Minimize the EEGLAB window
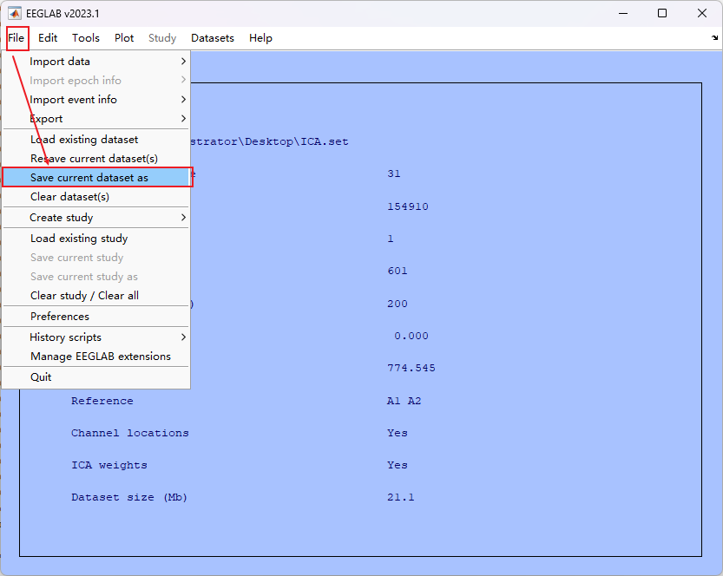This screenshot has height=576, width=723. coord(623,13)
